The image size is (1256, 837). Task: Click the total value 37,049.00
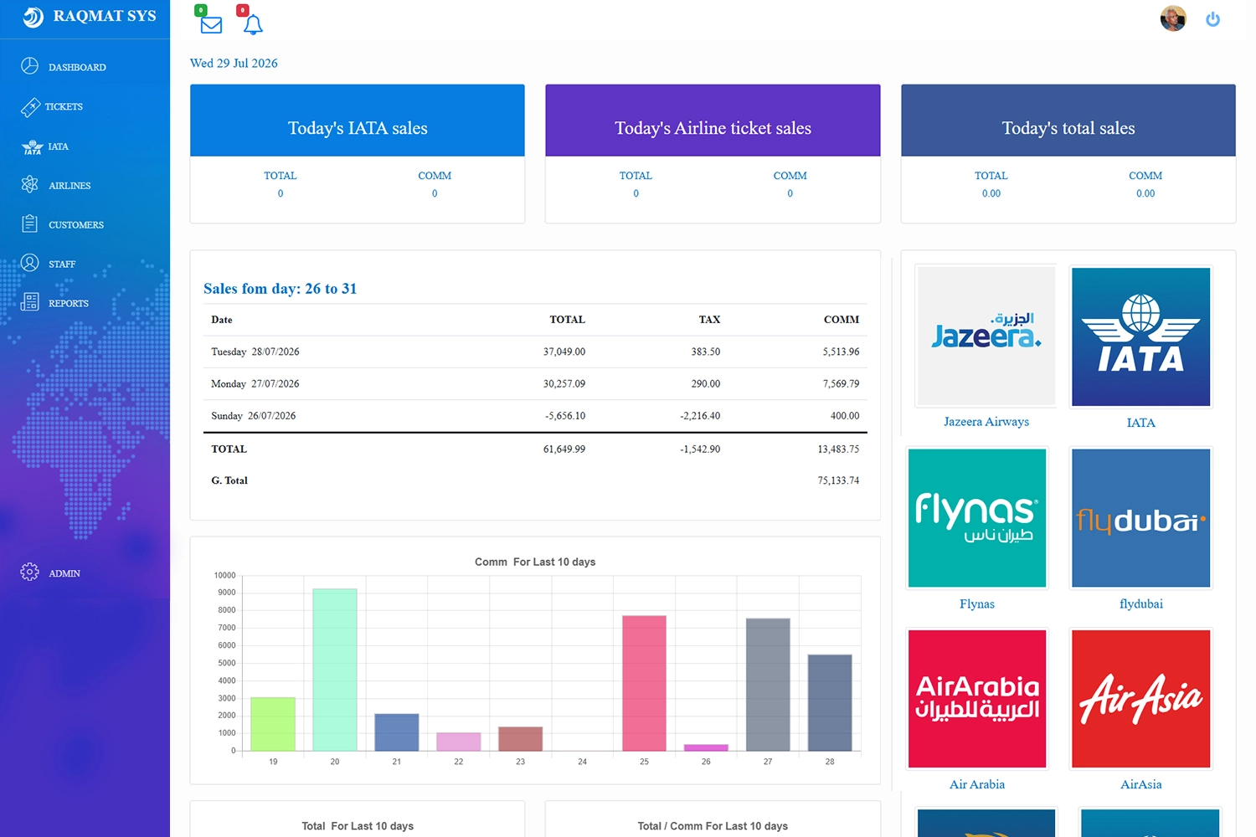coord(564,352)
